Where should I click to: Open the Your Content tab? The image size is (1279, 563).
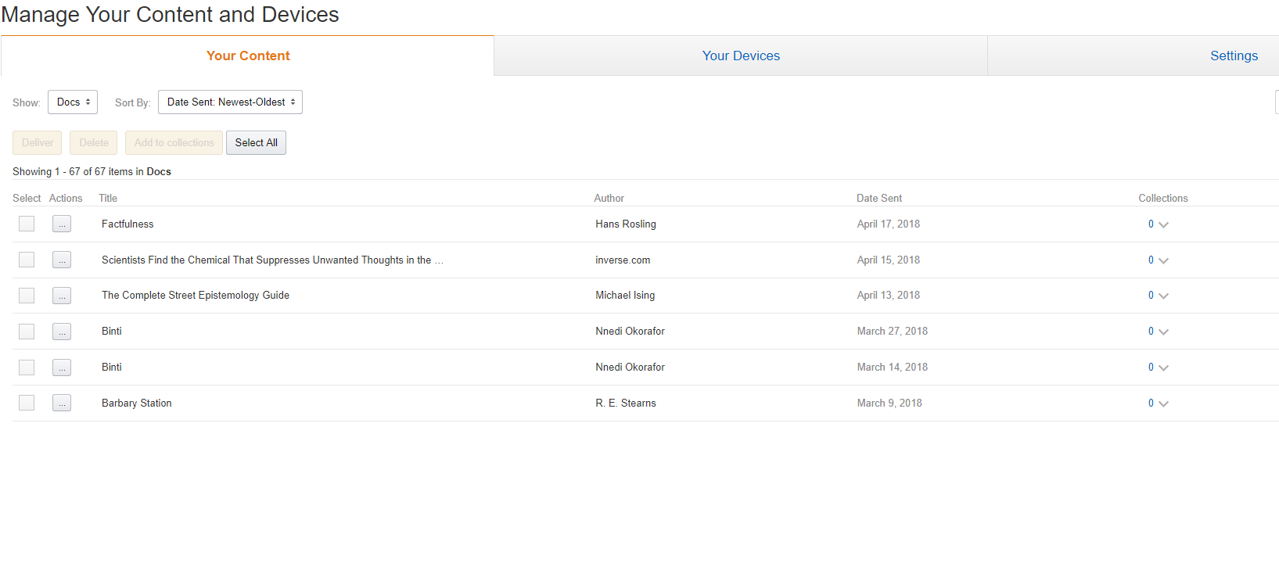point(248,56)
